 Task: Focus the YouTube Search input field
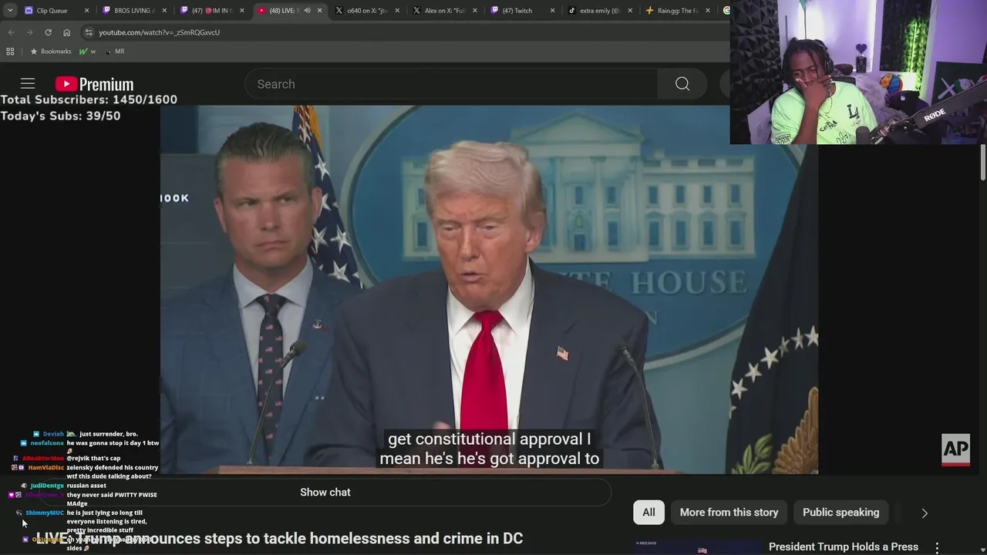pyautogui.click(x=451, y=84)
